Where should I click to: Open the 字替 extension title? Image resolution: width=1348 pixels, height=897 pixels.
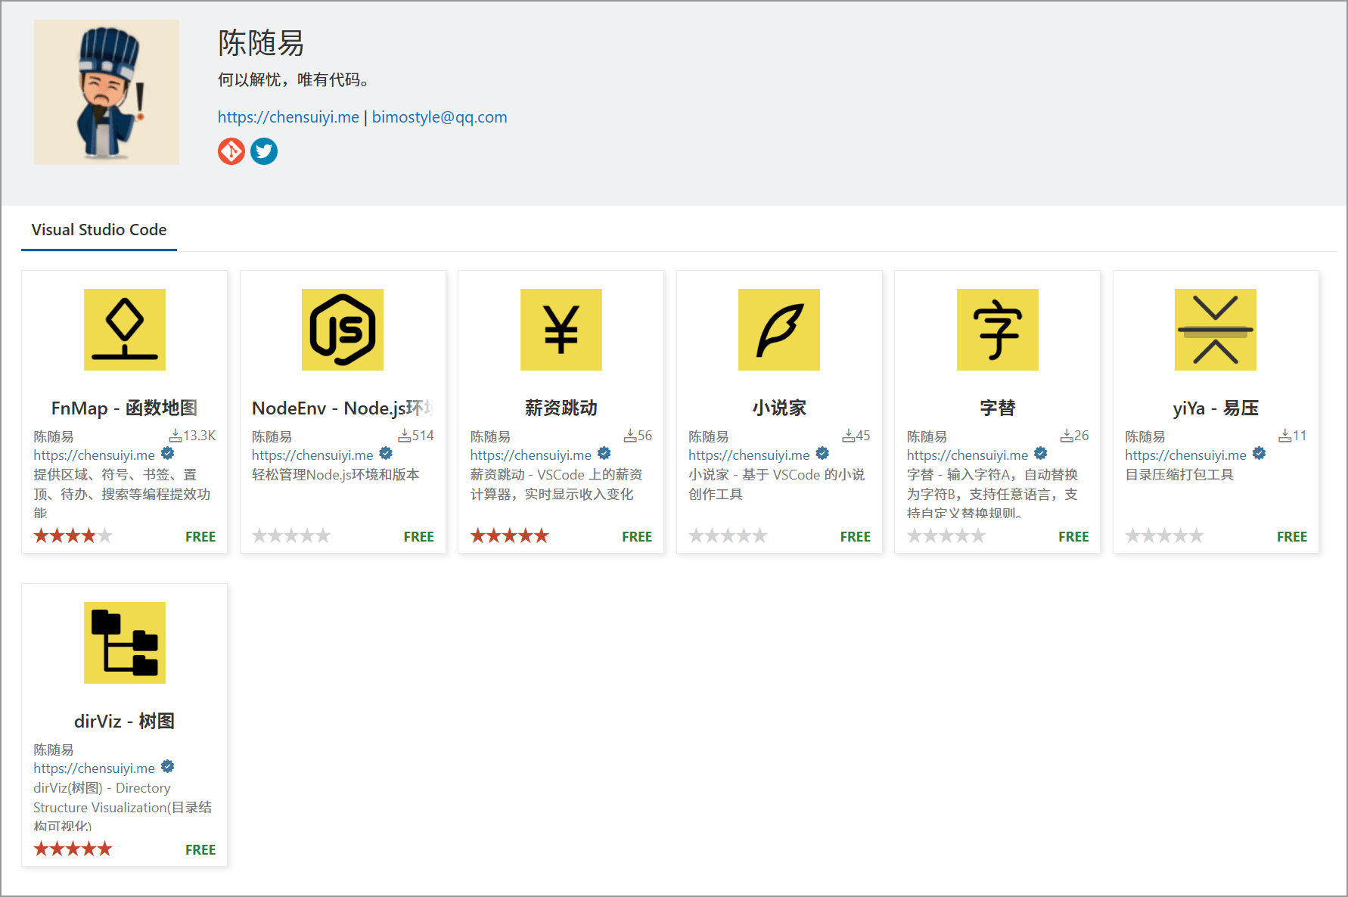click(998, 408)
